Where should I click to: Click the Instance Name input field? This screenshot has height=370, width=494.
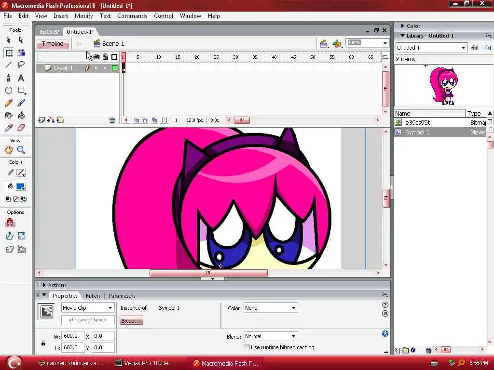[x=88, y=320]
